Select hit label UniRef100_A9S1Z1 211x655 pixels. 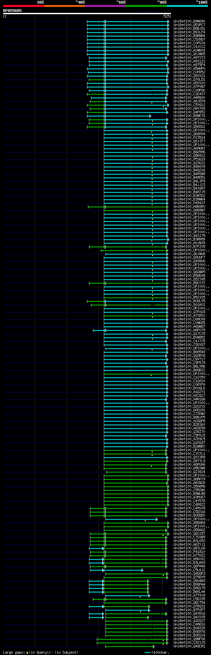tap(189, 61)
